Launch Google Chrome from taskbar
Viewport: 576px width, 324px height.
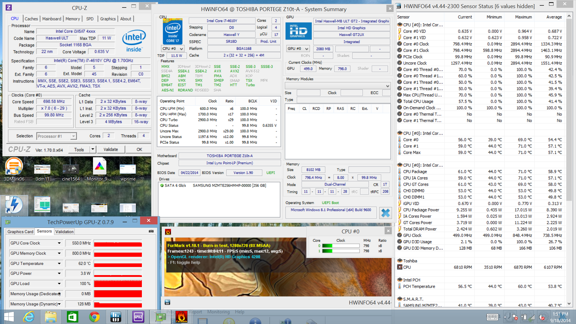tap(94, 317)
